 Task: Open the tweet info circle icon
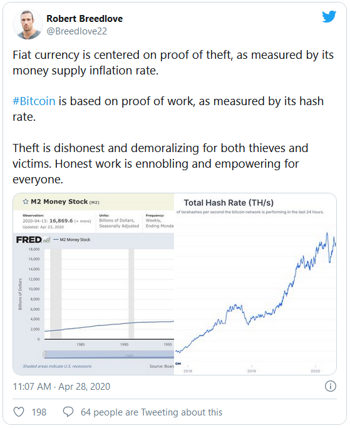tap(331, 386)
